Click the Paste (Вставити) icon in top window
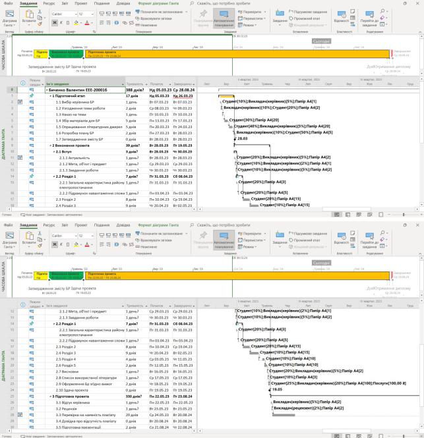Image resolution: width=424 pixels, height=438 pixels. pos(29,15)
